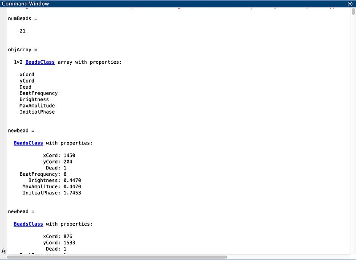The image size is (356, 260).
Task: Click the empty horizontal scrollbar track right side
Action: point(289,257)
